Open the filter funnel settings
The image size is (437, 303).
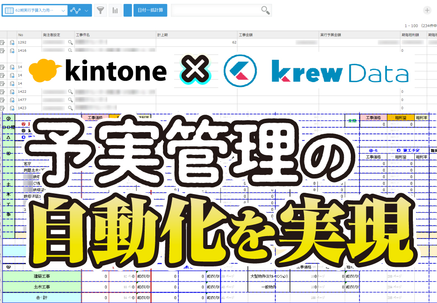100,11
